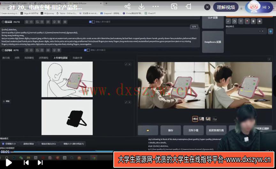
Task: Click the red card icon under generate button
Action: pos(247,21)
